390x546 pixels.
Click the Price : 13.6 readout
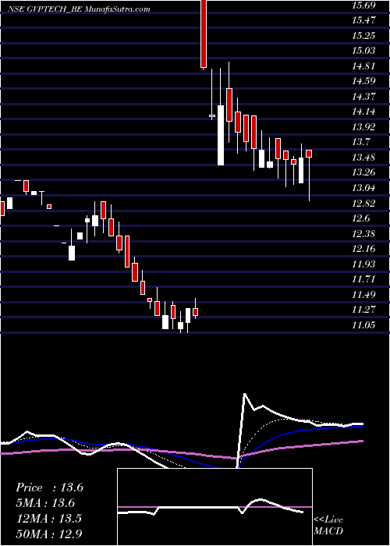click(49, 487)
